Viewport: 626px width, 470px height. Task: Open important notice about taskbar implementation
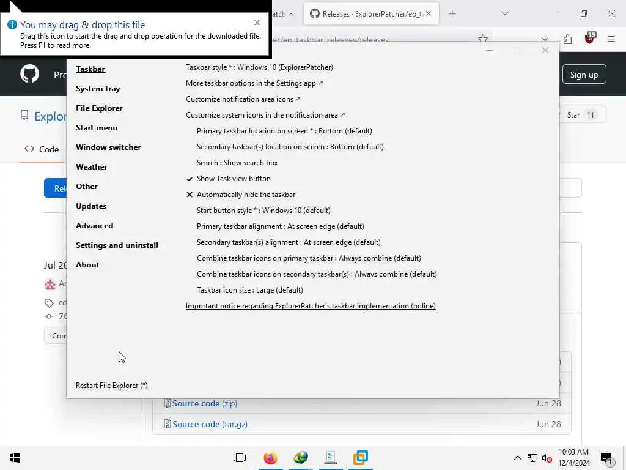[311, 306]
